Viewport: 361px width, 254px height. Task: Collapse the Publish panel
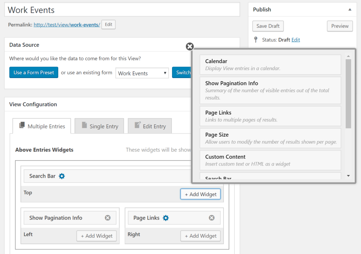coord(349,10)
